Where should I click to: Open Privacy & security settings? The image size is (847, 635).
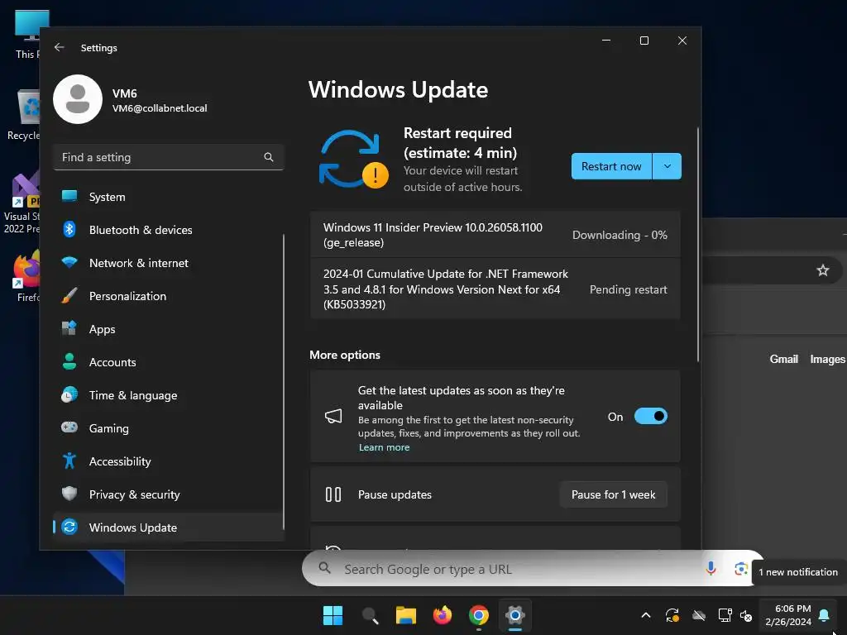click(x=169, y=494)
